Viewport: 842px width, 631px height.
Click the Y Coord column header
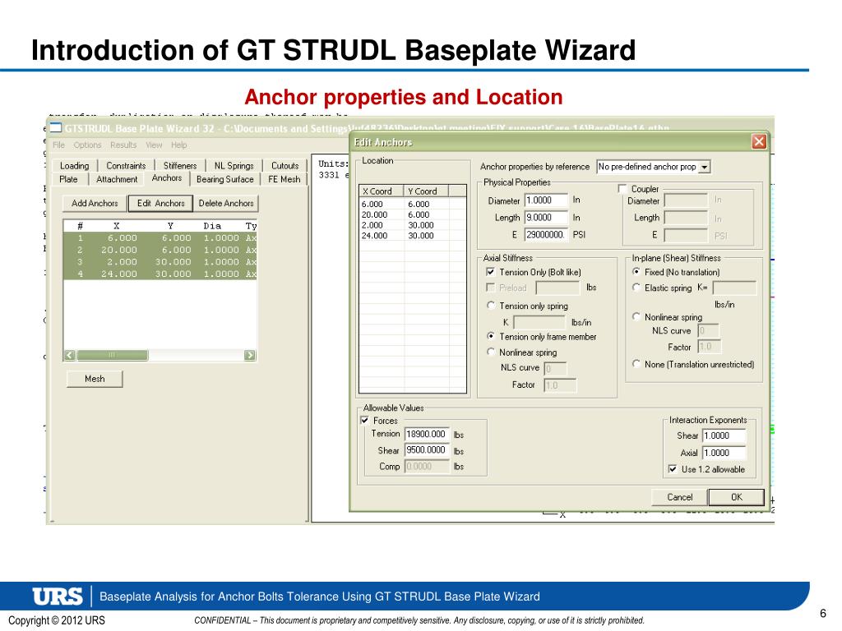point(426,191)
